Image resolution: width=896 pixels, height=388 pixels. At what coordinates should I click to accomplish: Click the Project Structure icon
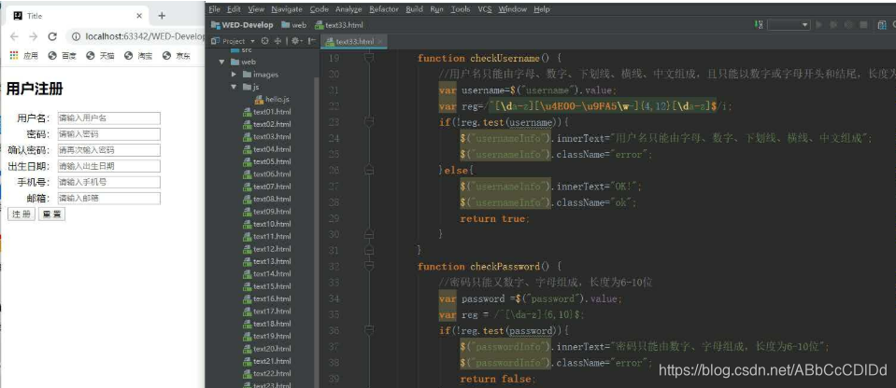pyautogui.click(x=883, y=24)
